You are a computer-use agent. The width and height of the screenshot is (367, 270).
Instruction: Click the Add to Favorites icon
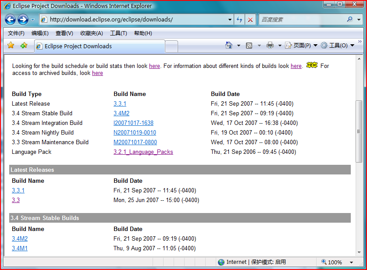pyautogui.click(x=24, y=46)
